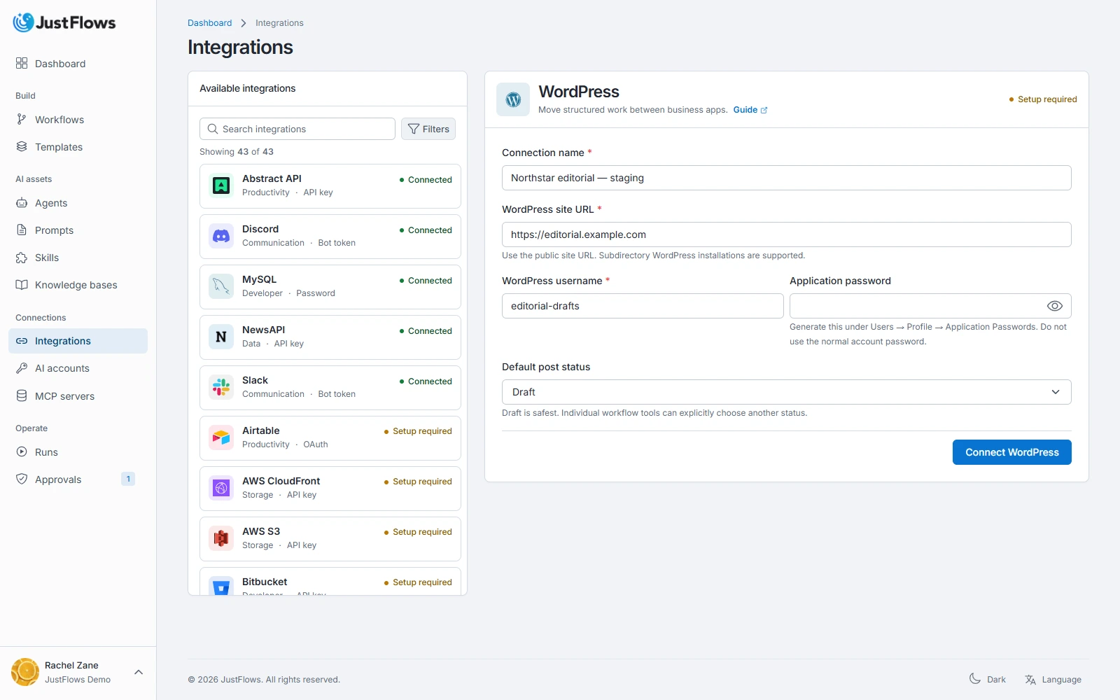This screenshot has height=700, width=1120.
Task: Select the Discord integration icon
Action: (x=221, y=236)
